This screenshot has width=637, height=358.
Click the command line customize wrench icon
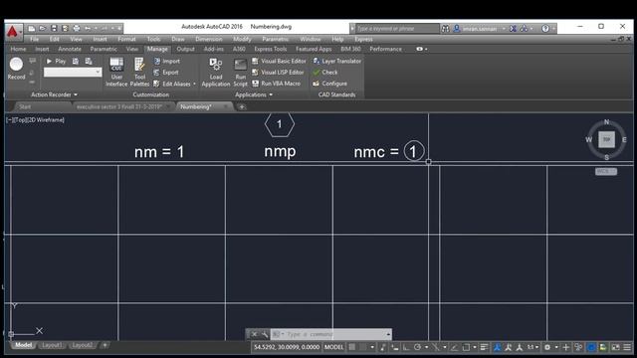[x=265, y=334]
